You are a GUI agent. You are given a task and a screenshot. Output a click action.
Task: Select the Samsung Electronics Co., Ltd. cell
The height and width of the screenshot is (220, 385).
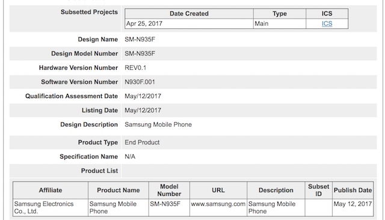pyautogui.click(x=51, y=207)
